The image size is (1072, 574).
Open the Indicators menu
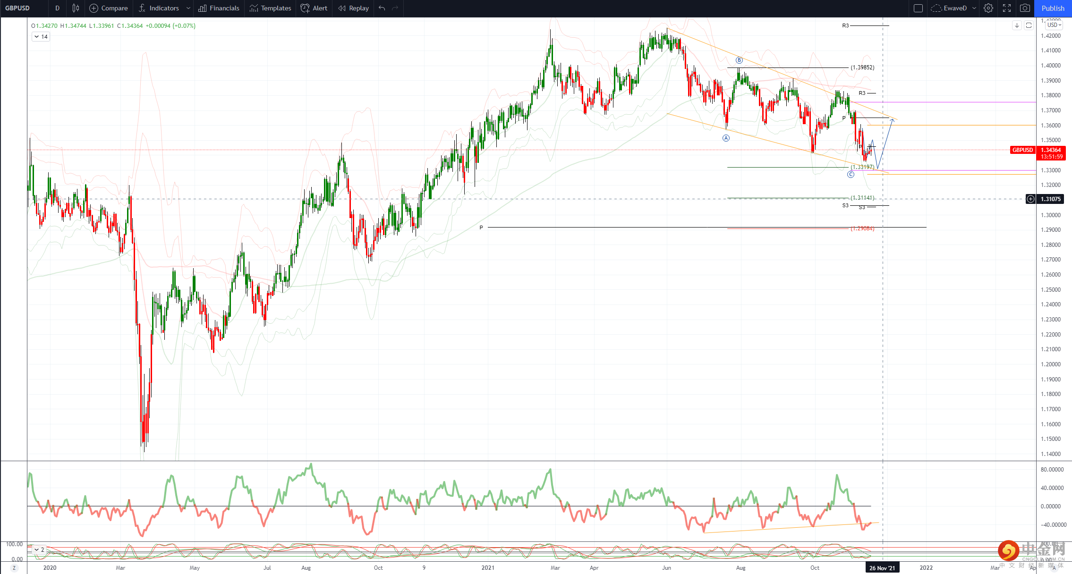pos(159,8)
